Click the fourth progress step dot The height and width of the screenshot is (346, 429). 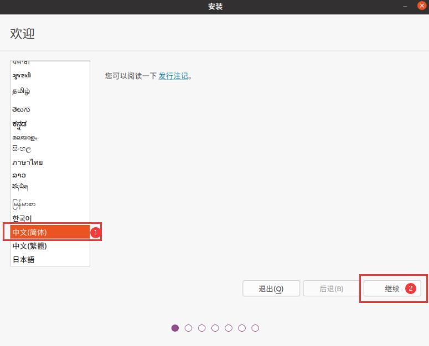(215, 328)
